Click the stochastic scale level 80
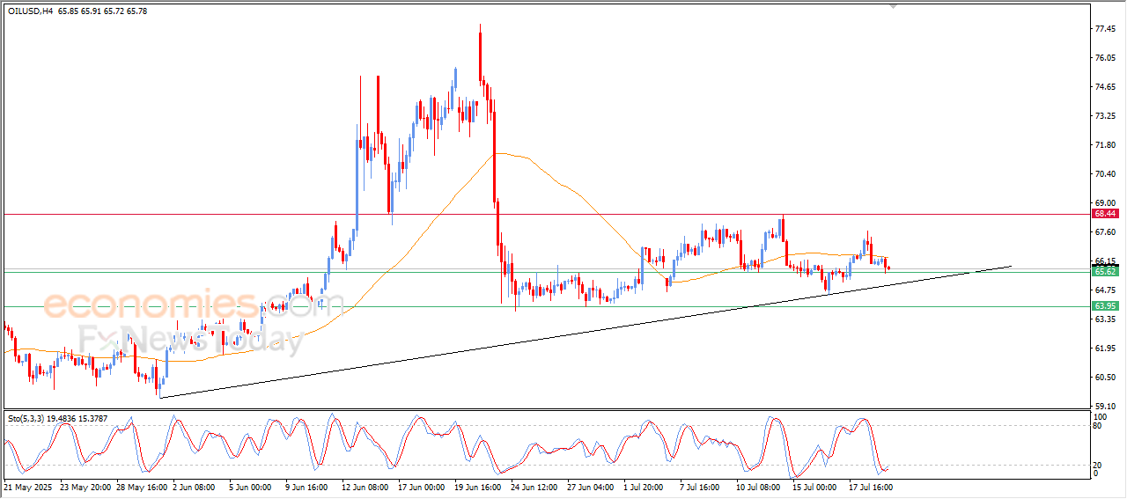 [x=1098, y=425]
